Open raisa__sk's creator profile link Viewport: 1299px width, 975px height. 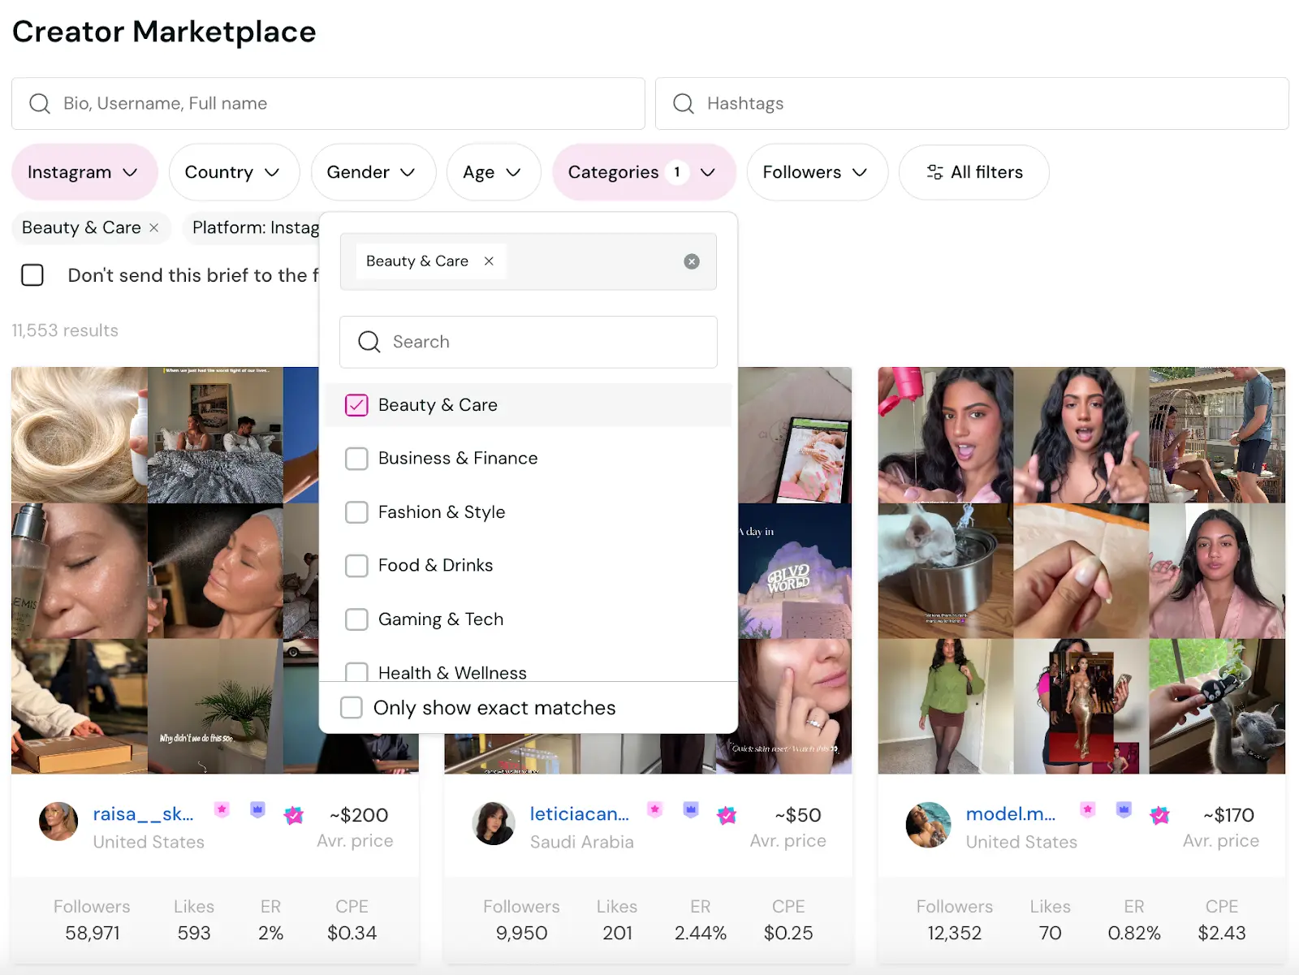coord(142,814)
